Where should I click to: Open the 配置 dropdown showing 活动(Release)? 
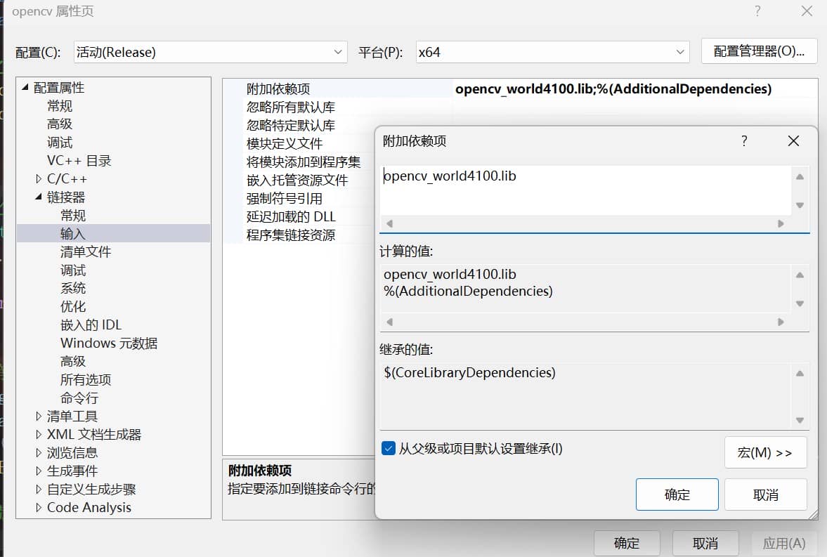[x=209, y=52]
